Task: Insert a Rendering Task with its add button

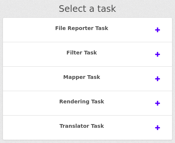Action: click(158, 103)
